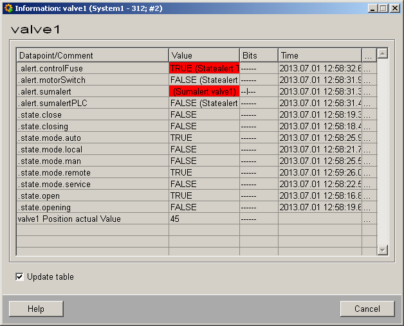Viewport: 404px width, 326px height.
Task: Maximize the Information valve1 window
Action: (383, 8)
